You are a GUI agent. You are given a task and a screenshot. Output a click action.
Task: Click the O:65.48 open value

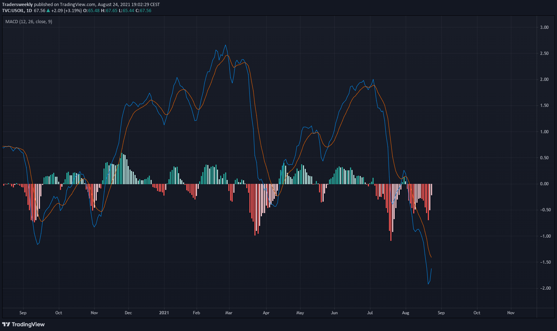point(91,11)
